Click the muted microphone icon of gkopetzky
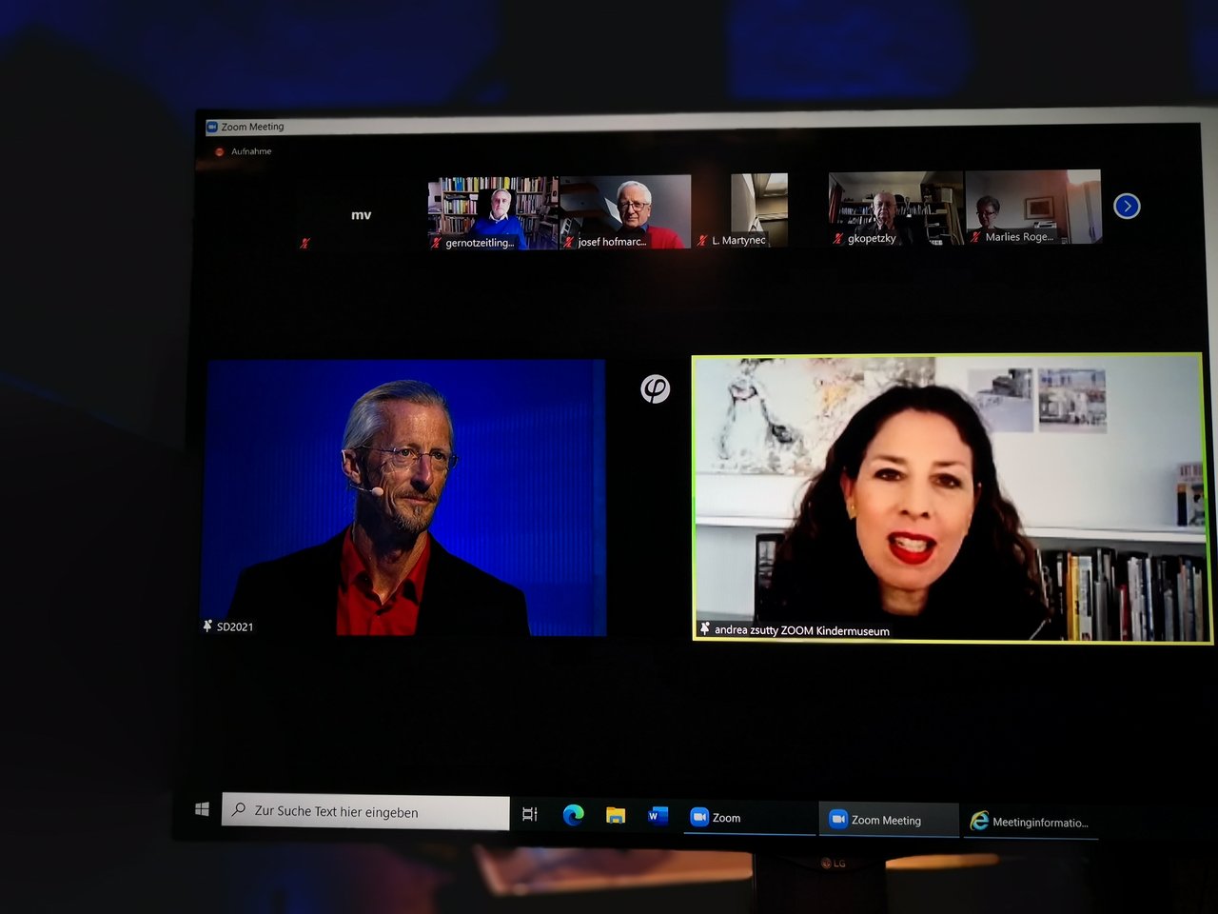1218x914 pixels. pos(838,238)
